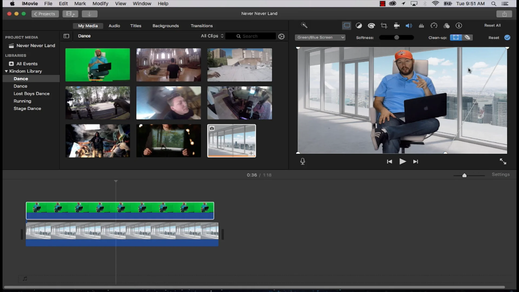Open the Modify menu
This screenshot has height=292, width=519.
(100, 4)
